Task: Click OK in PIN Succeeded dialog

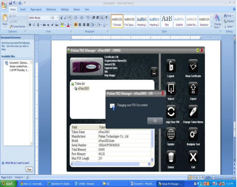Action: point(155,121)
